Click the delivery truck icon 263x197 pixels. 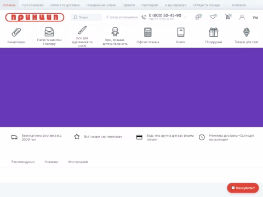point(14,137)
